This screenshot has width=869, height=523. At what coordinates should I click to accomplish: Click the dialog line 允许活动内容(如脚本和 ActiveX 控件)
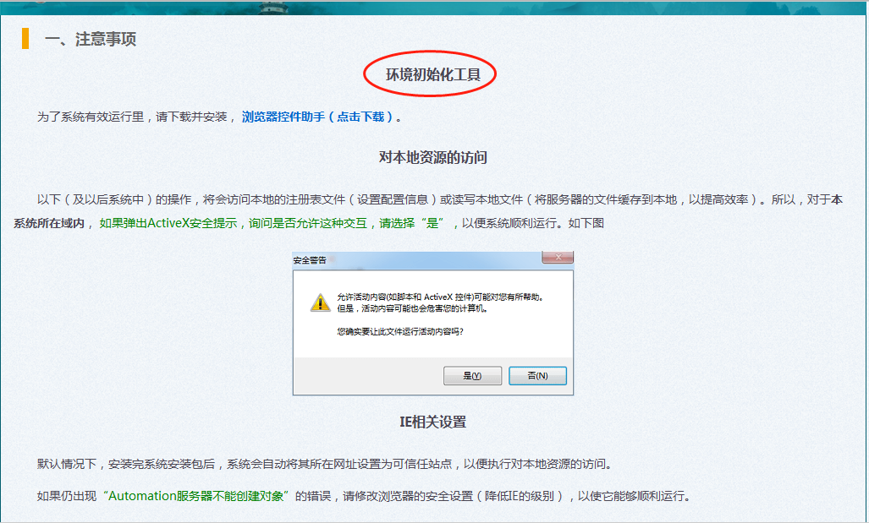pyautogui.click(x=439, y=297)
